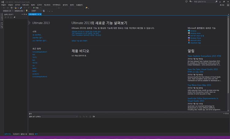Close the Start Page tab
The image size is (230, 139).
click(x=40, y=14)
